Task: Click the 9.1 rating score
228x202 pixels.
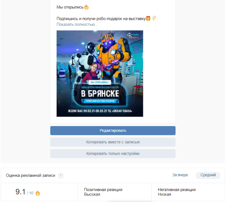Action: (21, 192)
